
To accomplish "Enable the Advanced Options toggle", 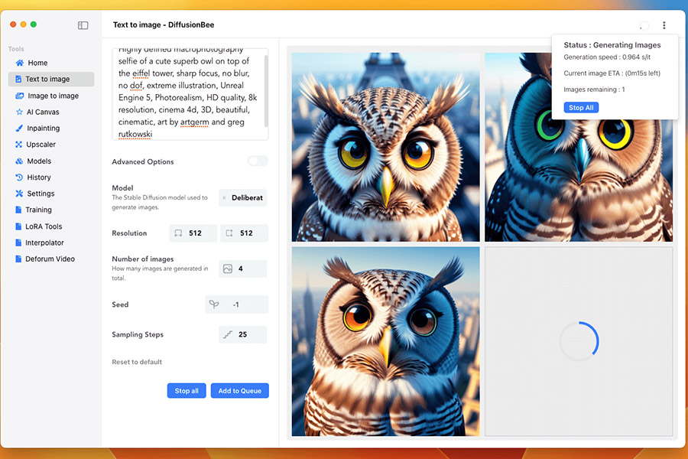I will (257, 161).
